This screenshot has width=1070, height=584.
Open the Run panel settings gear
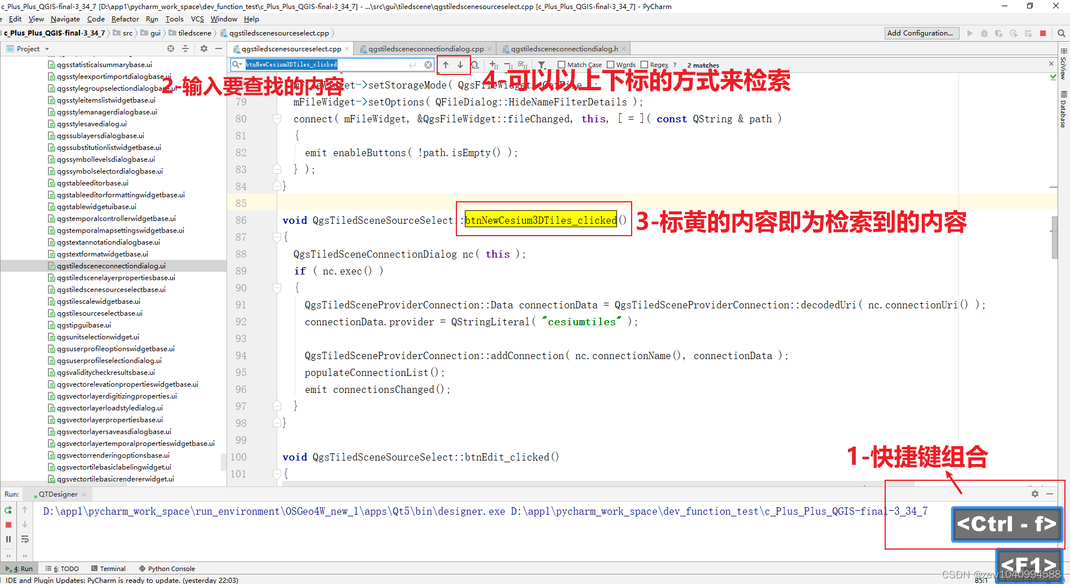[1035, 494]
